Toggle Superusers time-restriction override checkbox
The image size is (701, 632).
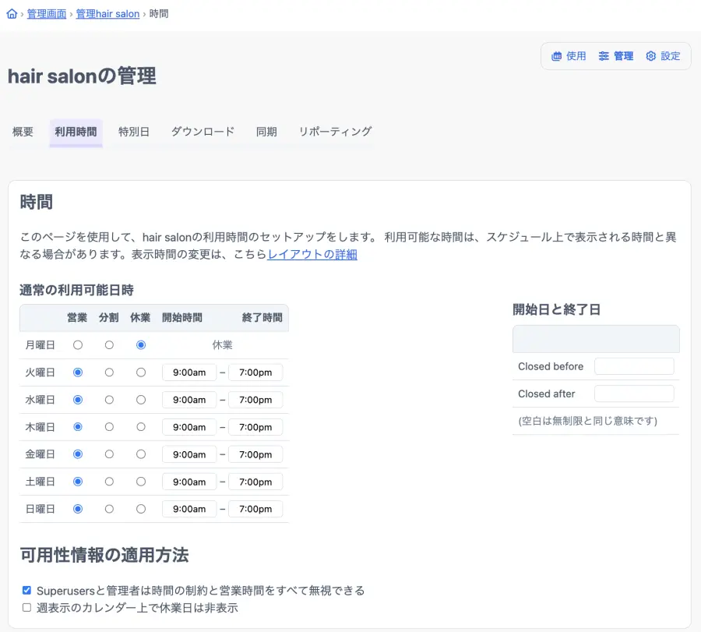[27, 591]
